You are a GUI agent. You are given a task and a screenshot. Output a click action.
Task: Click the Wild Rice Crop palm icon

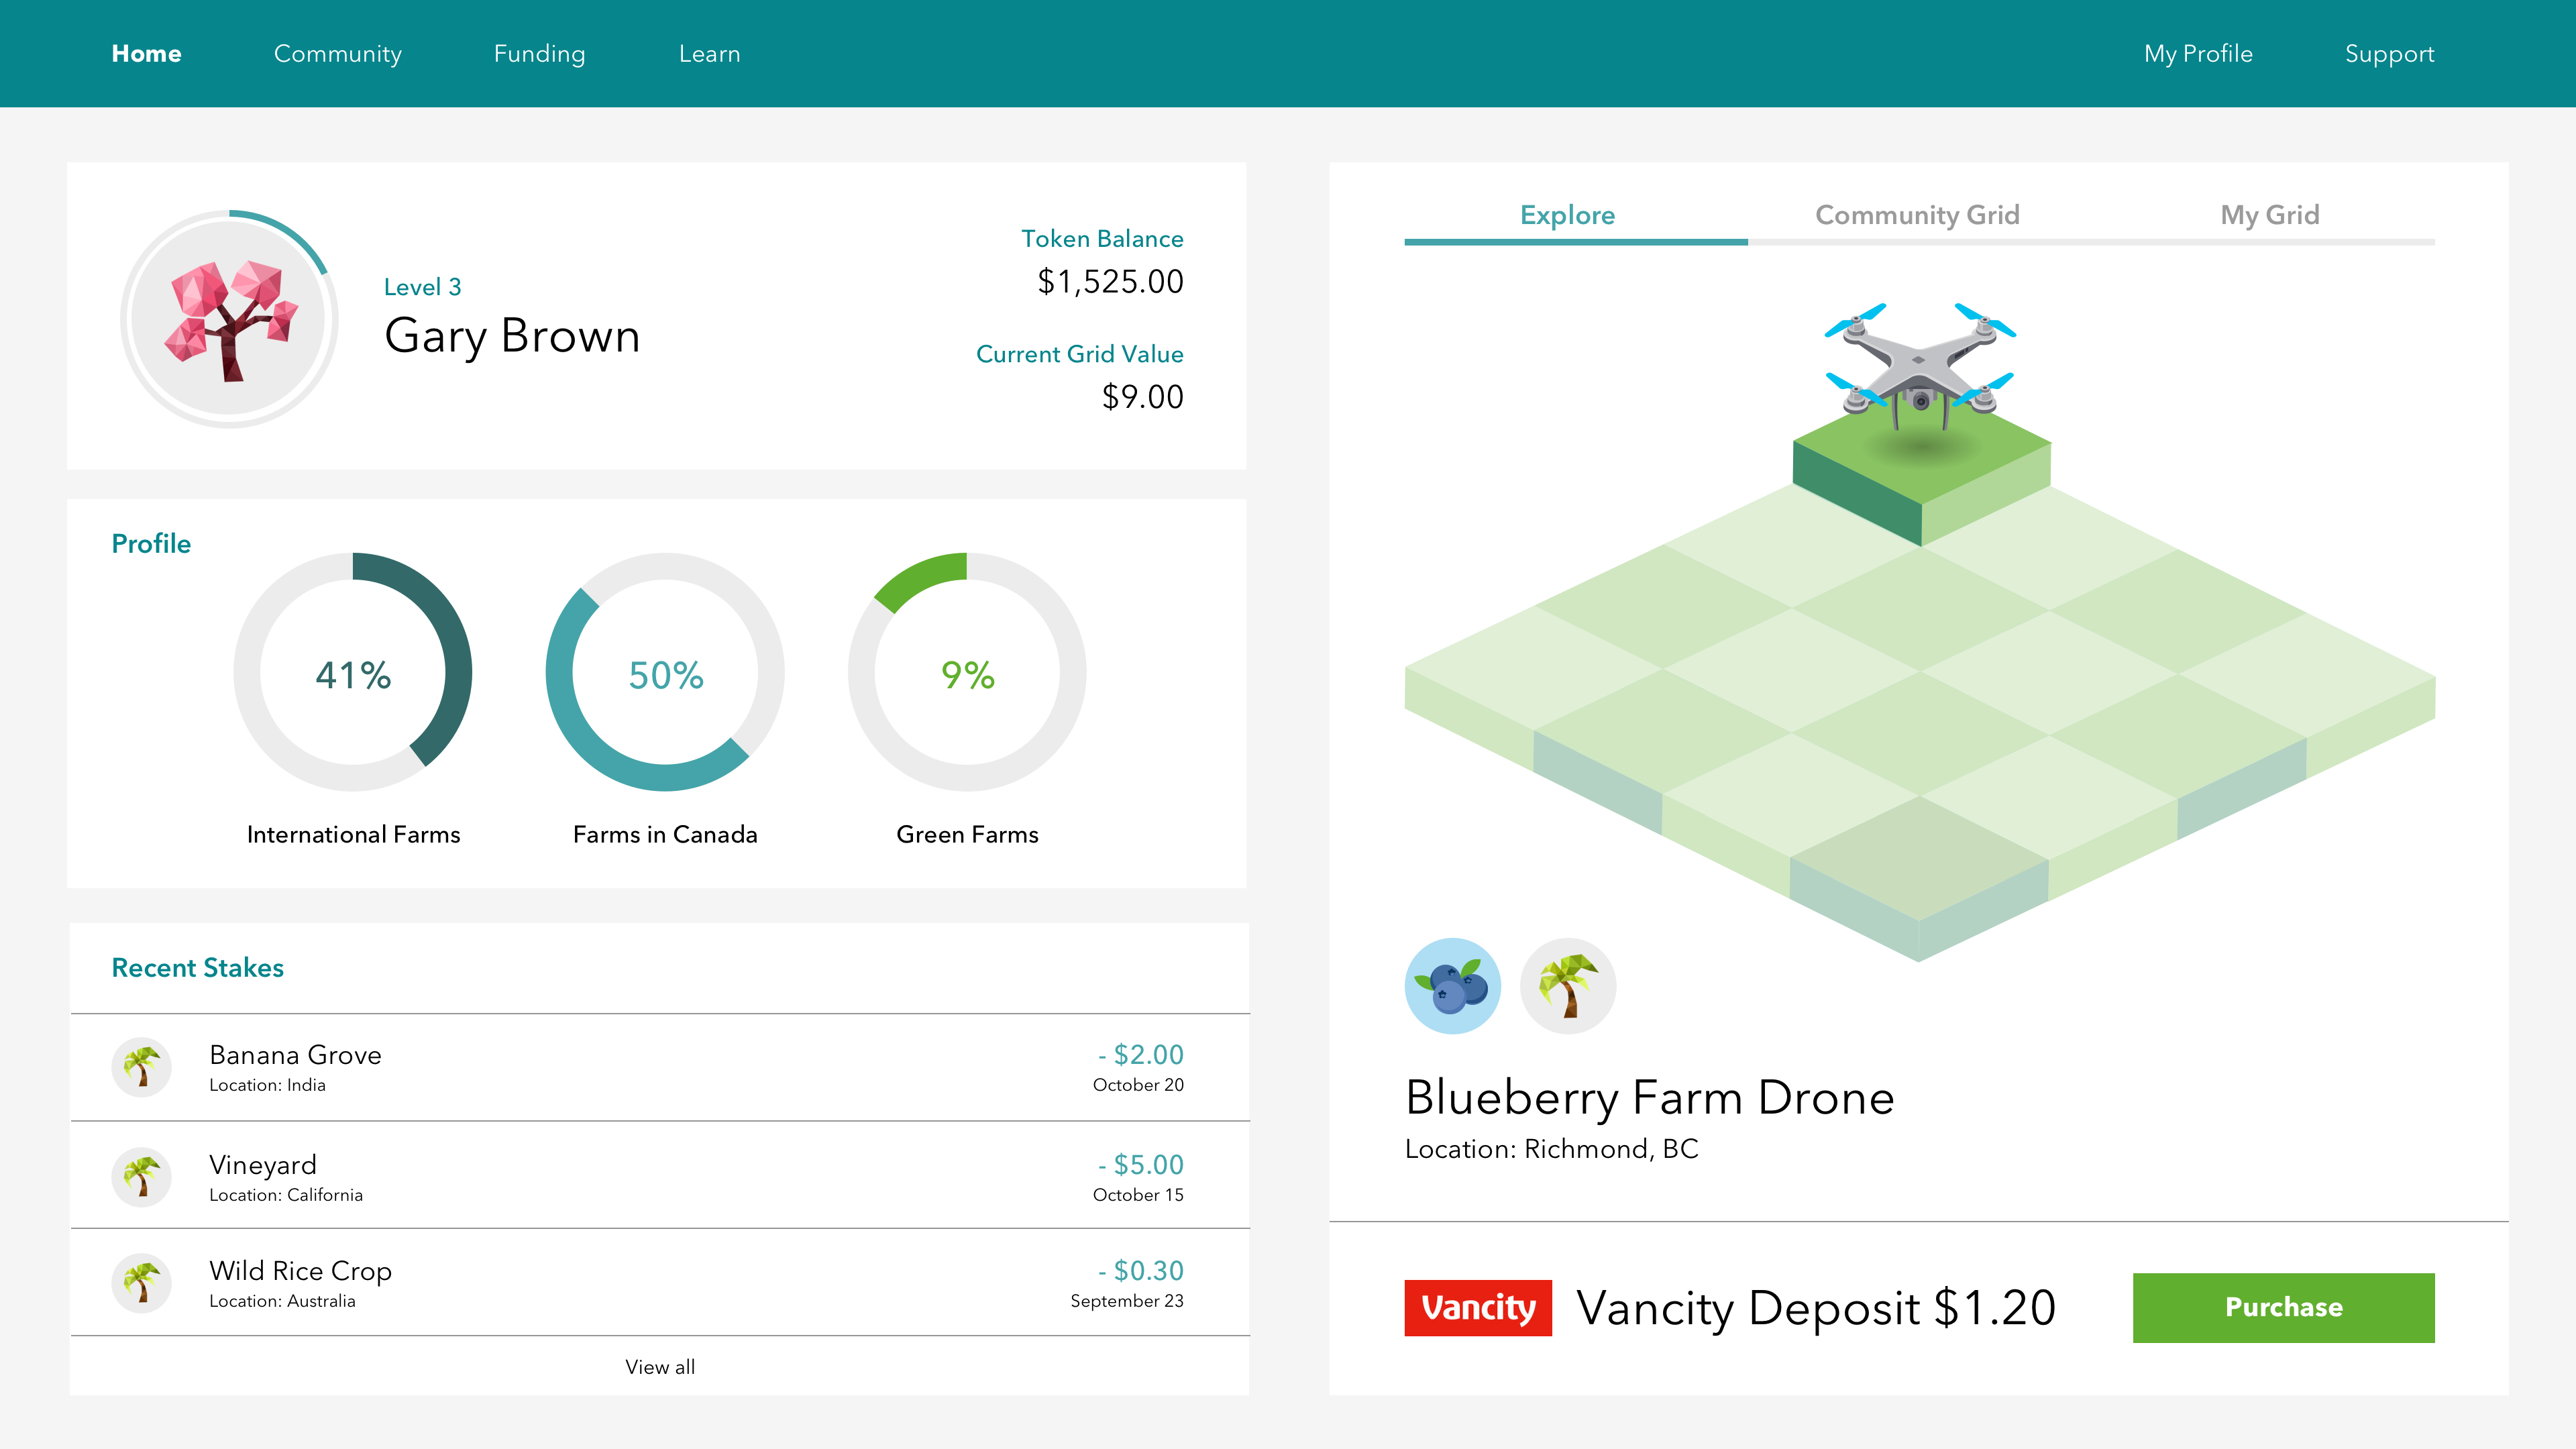click(141, 1283)
